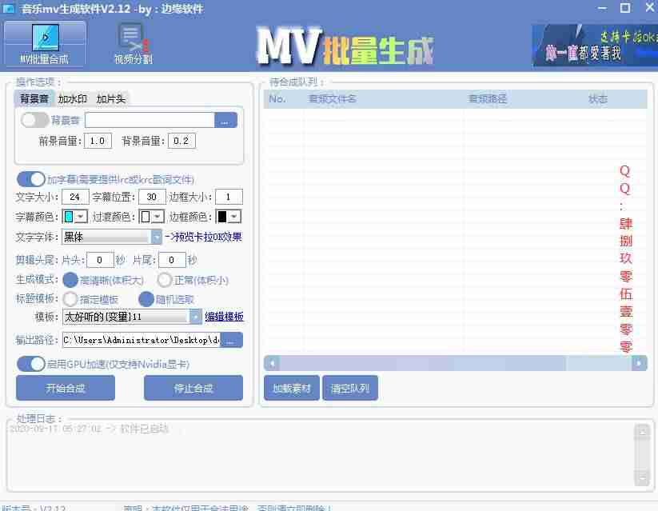Screen dimensions: 658x511
Task: Close the MV生成软件 window
Action: [650, 8]
